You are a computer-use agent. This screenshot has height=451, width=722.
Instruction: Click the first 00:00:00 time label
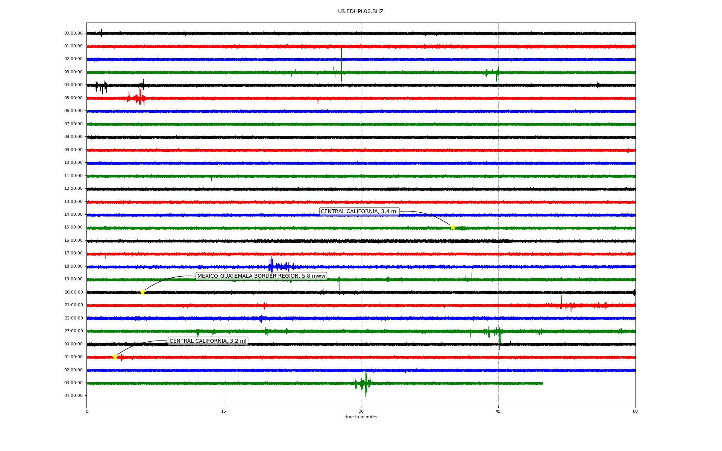pos(73,33)
